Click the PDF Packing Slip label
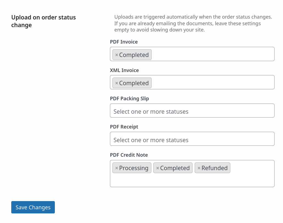283x223 pixels. click(x=129, y=98)
